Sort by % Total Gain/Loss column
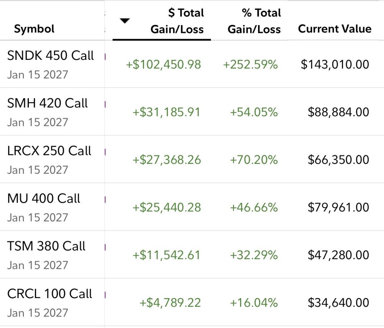Screen dimensions: 384x328 click(x=254, y=21)
